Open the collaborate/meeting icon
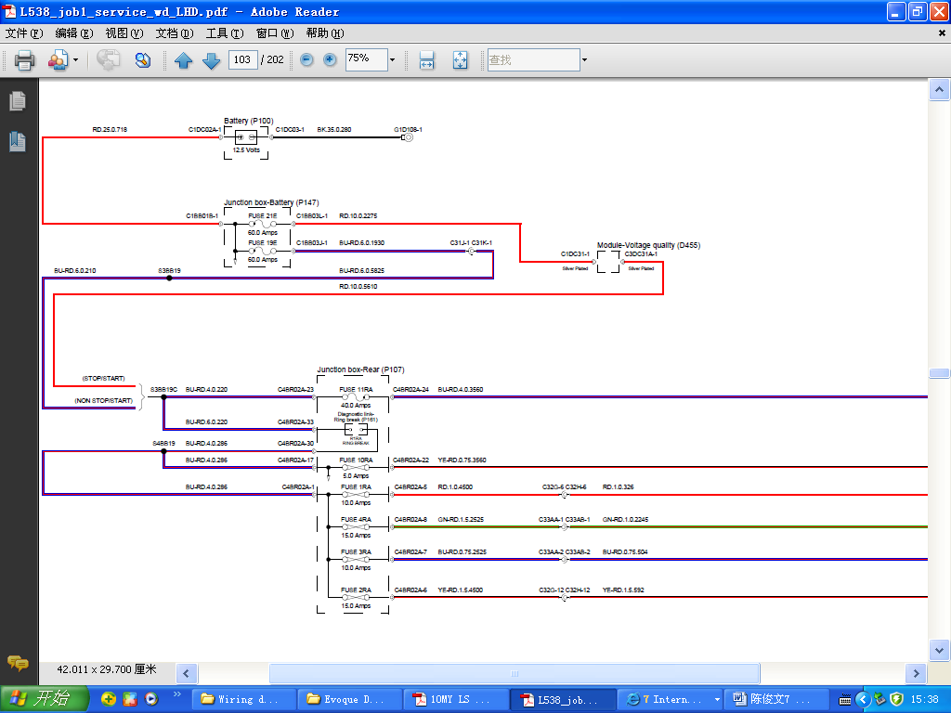951x713 pixels. click(x=59, y=60)
